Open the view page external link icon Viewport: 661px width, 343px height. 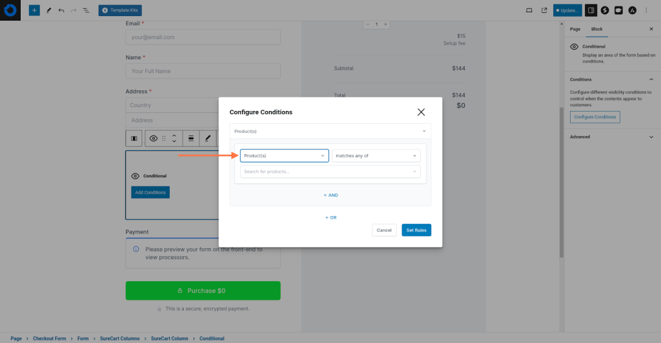(544, 10)
